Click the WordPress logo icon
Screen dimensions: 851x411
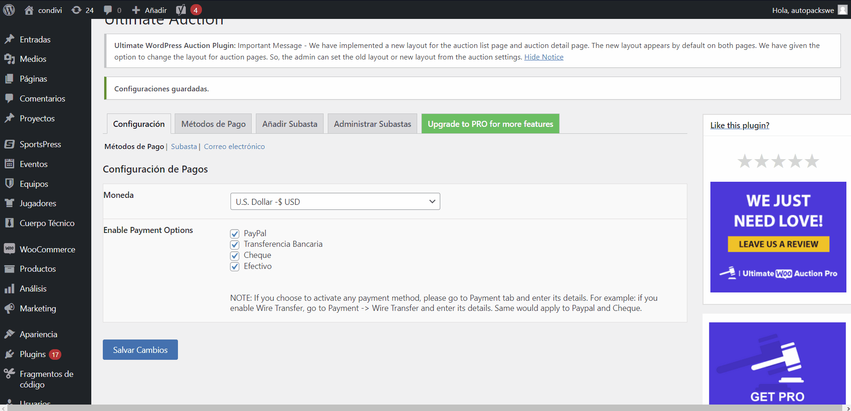9,10
